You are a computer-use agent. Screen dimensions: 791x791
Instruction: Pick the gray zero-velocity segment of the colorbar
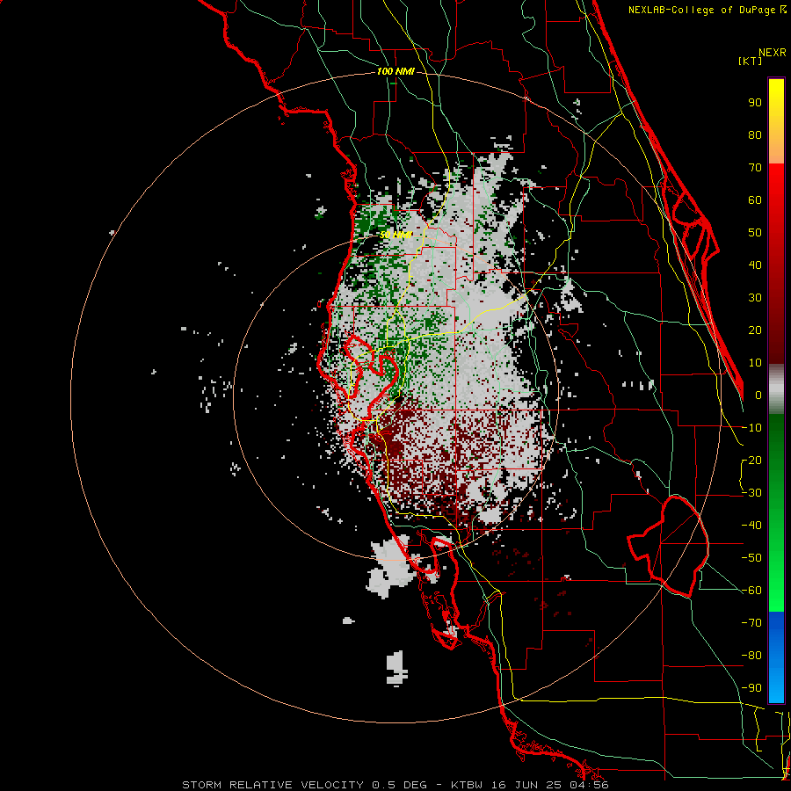[x=776, y=389]
